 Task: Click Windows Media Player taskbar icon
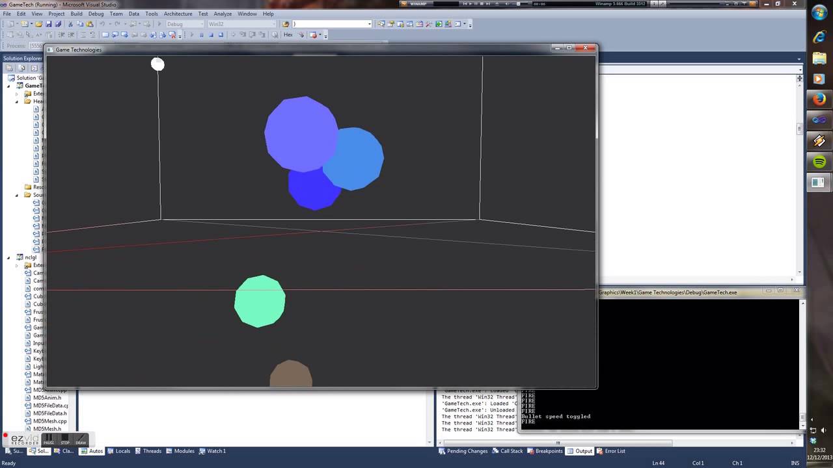click(819, 79)
